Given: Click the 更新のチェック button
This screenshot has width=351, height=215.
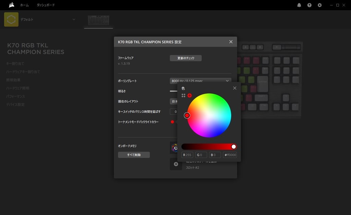Looking at the screenshot, I should coord(185,58).
